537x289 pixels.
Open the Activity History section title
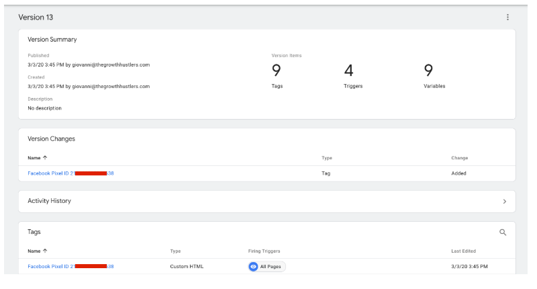[49, 201]
